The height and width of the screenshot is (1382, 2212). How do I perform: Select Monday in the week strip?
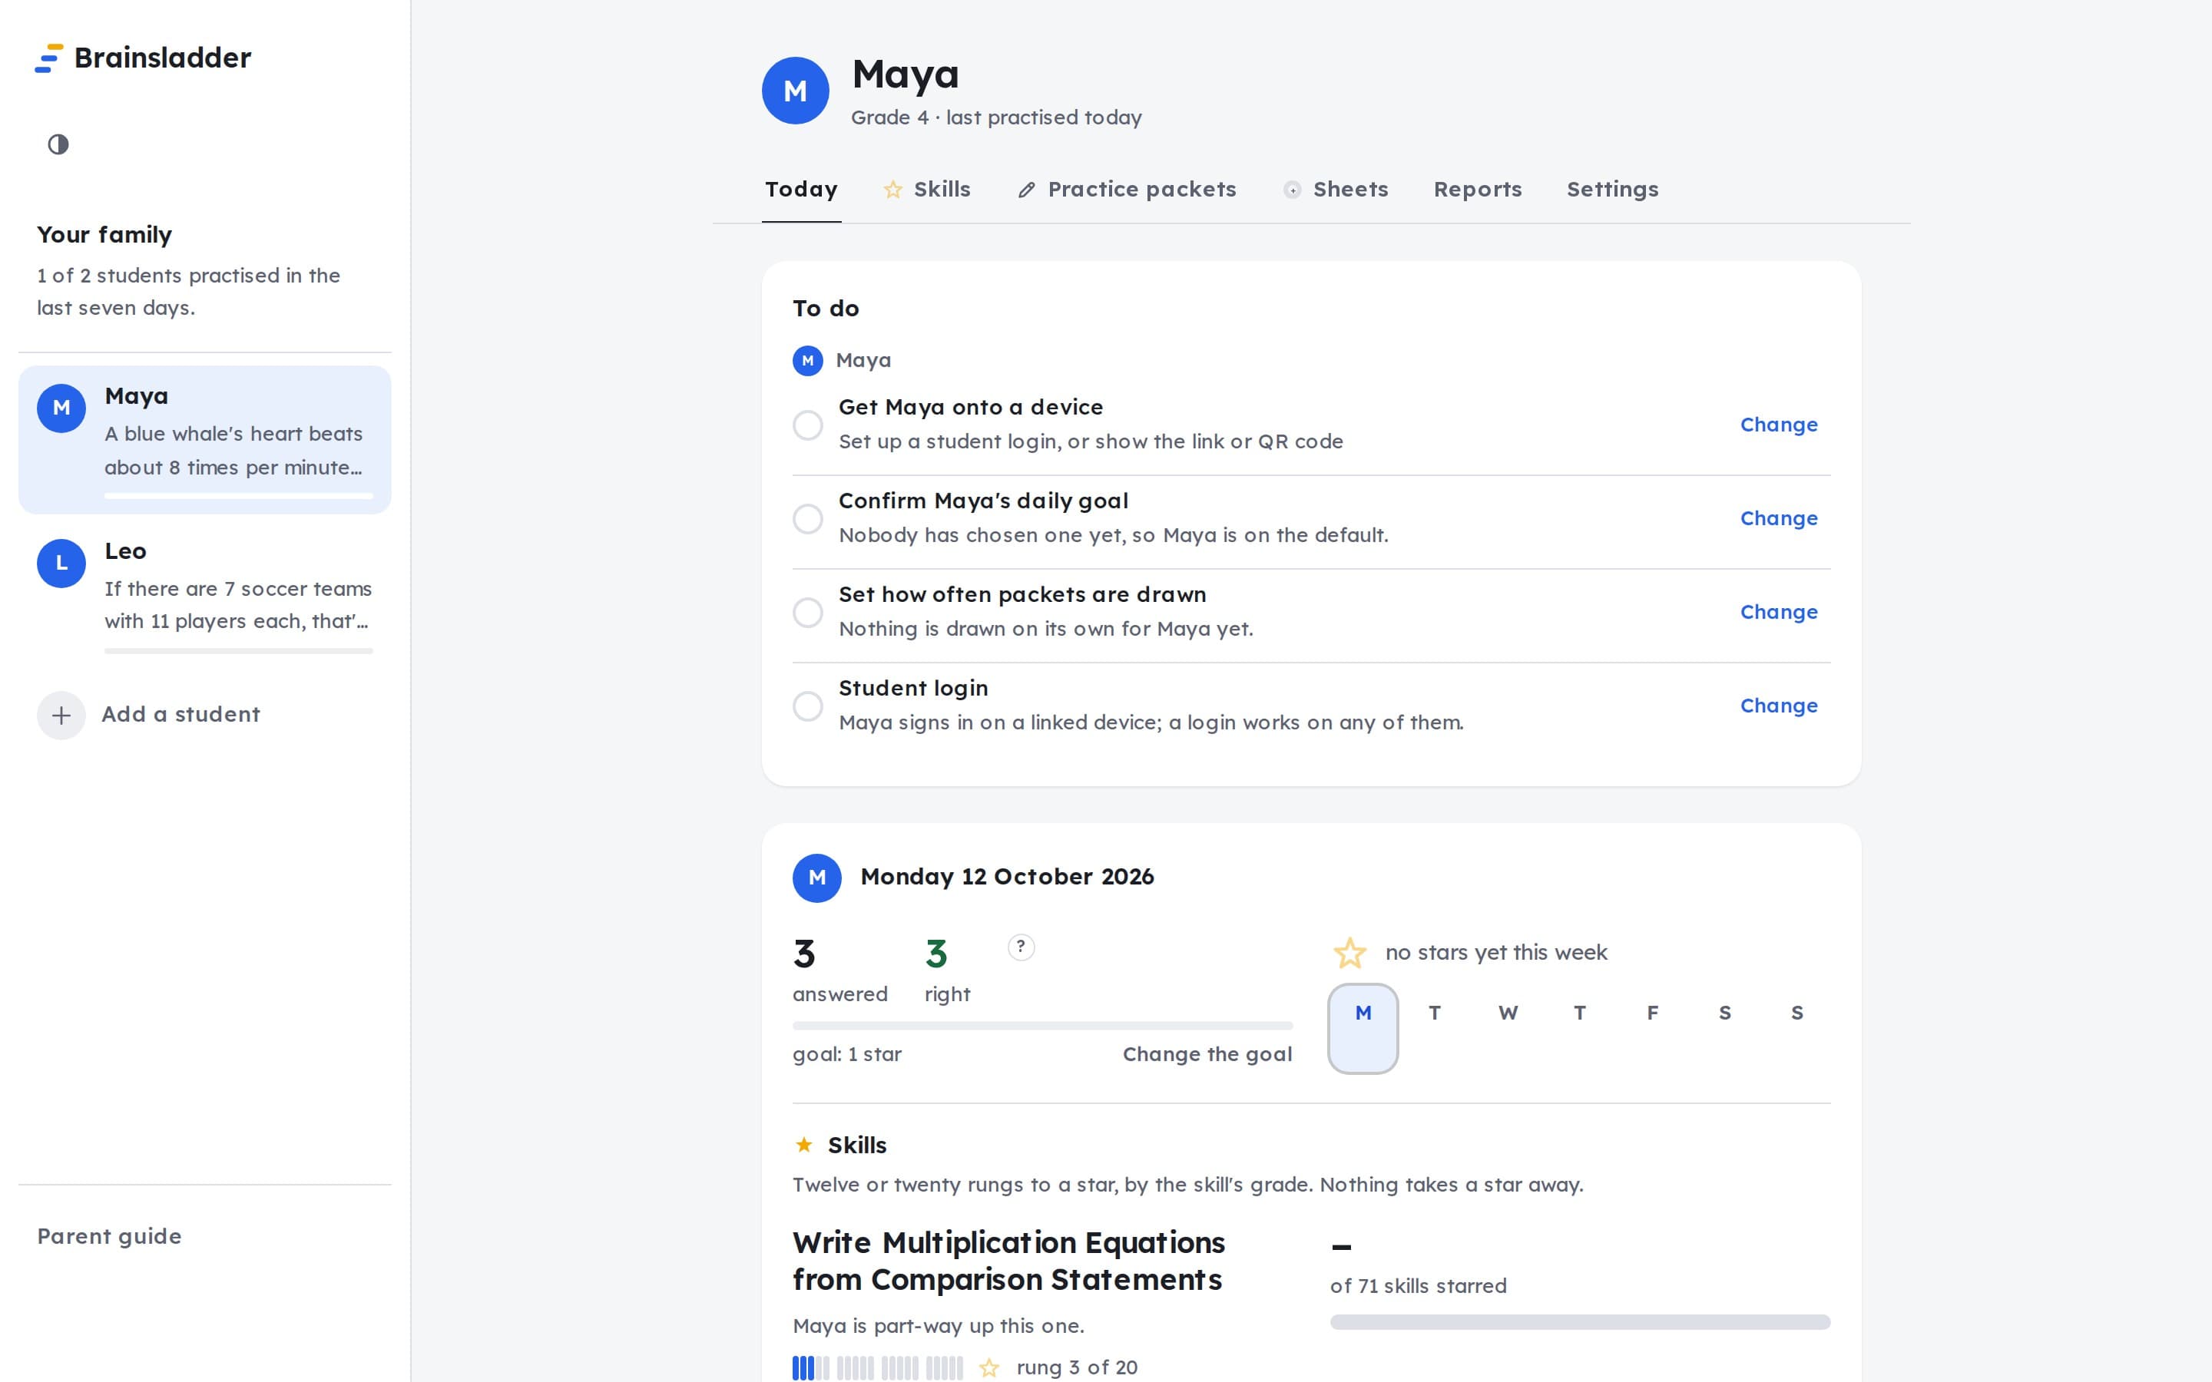[x=1363, y=1028]
